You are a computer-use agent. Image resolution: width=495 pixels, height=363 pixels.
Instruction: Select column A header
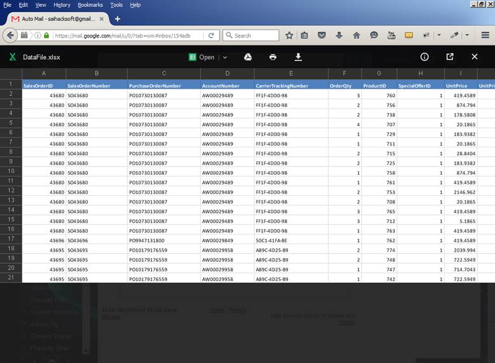43,73
